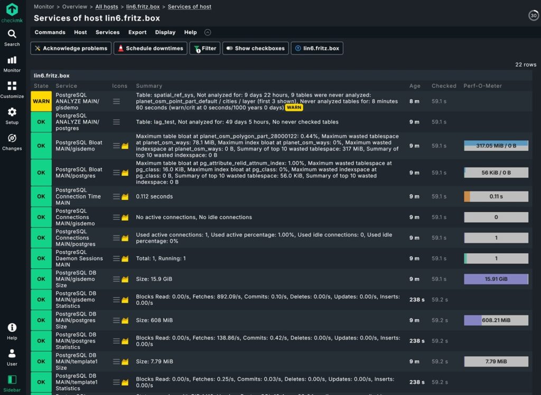Follow lin6.fritz.box breadcrumb link
Viewport: 541px width, 395px height.
pos(143,7)
